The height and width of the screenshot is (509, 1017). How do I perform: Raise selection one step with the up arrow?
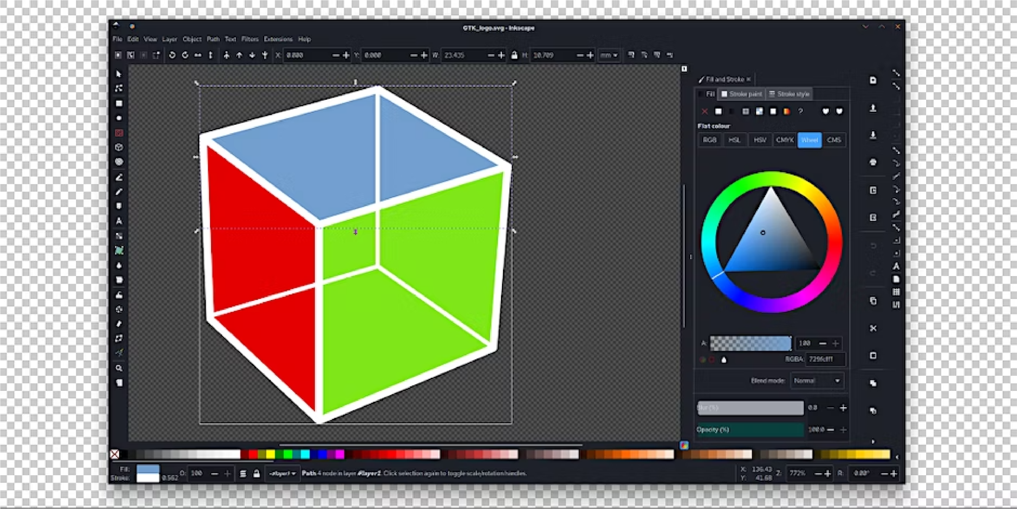239,55
